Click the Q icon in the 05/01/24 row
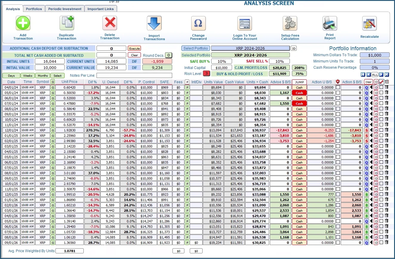Image resolution: width=395 pixels, height=259 pixels. click(x=367, y=93)
